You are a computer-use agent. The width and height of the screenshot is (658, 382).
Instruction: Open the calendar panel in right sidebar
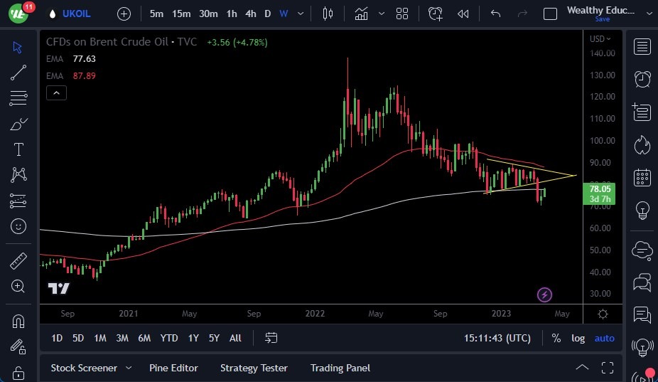click(642, 177)
